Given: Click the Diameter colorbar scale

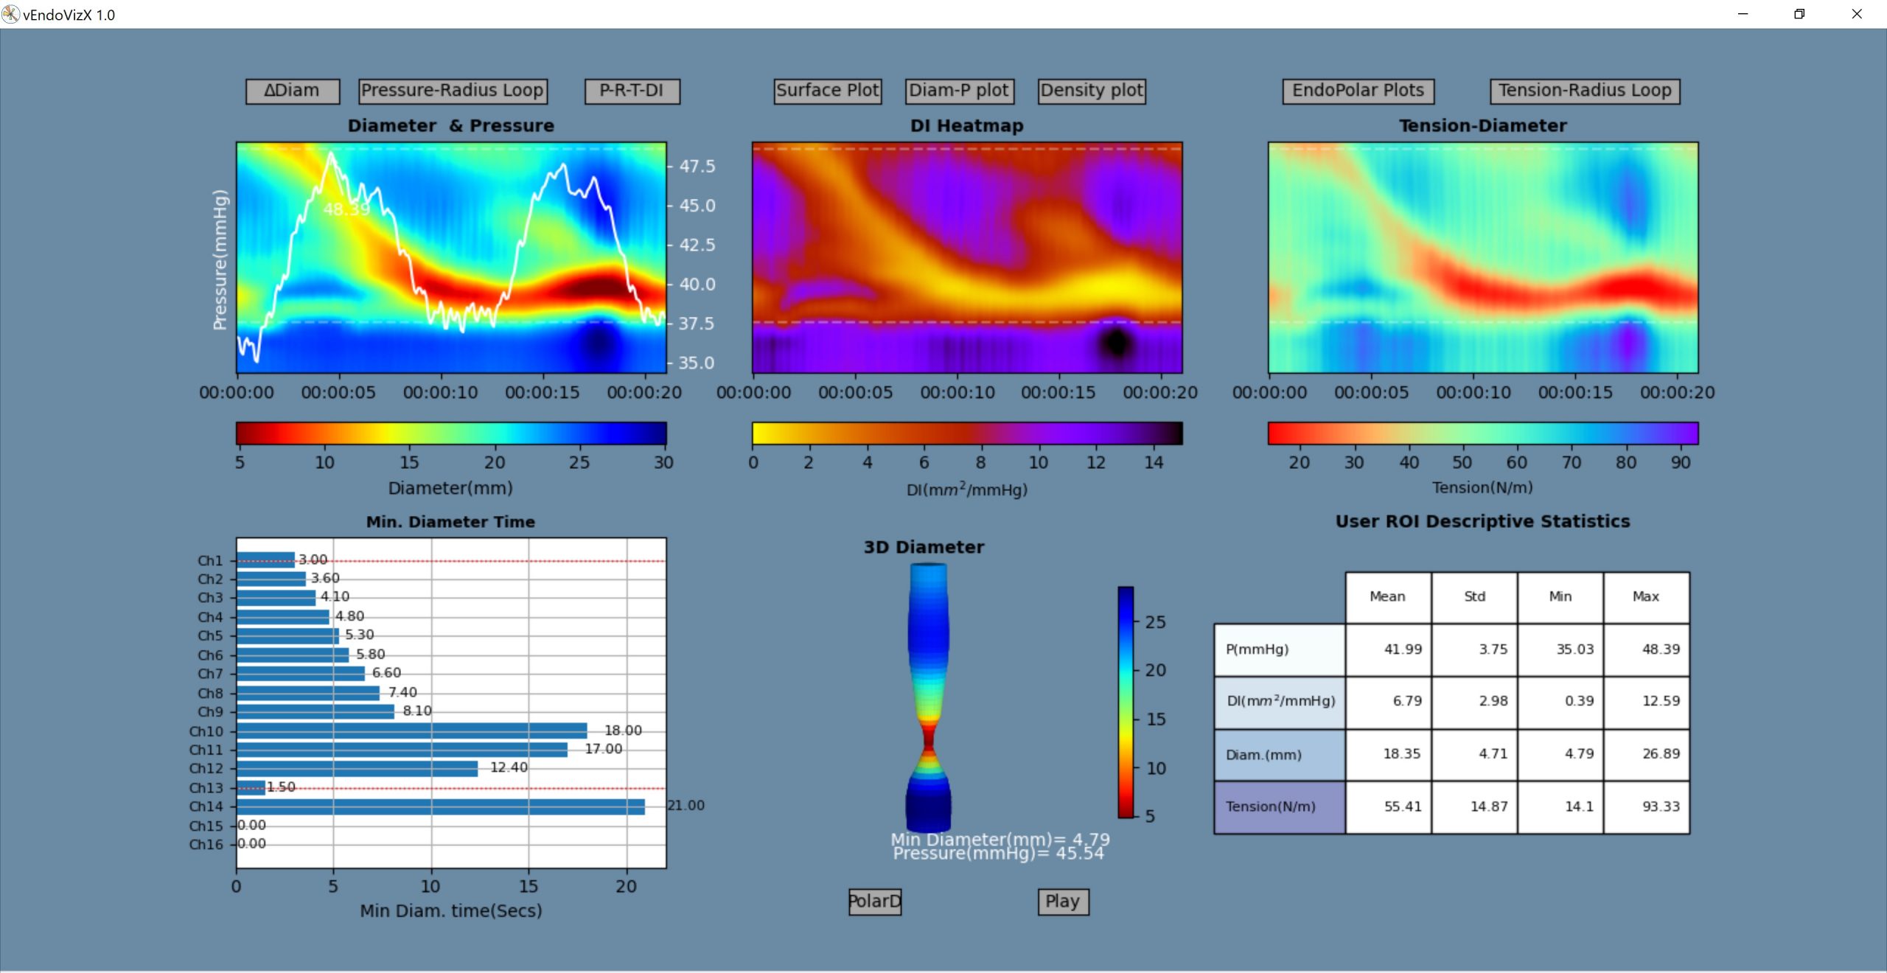Looking at the screenshot, I should pyautogui.click(x=451, y=433).
